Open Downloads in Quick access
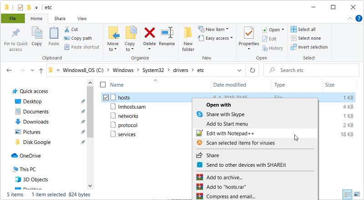This screenshot has height=200, width=364. [x=32, y=122]
